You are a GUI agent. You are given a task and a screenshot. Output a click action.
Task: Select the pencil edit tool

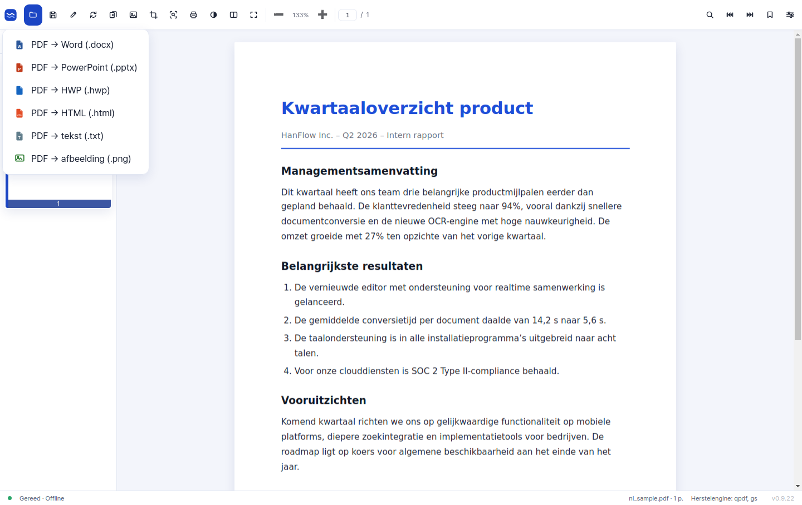tap(74, 15)
